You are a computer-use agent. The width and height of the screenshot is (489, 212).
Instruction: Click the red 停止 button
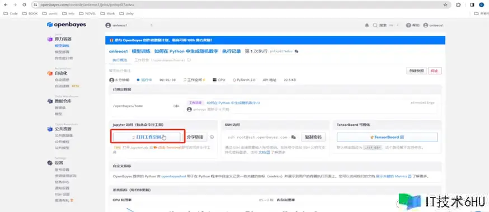(x=435, y=71)
